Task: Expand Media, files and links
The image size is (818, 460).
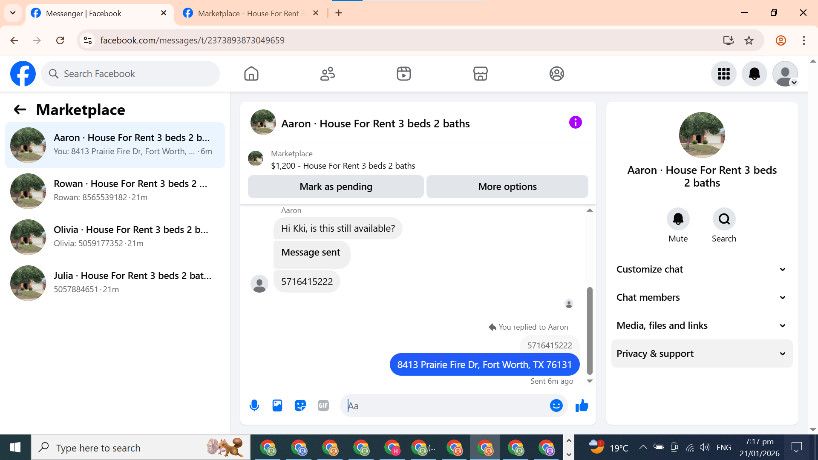Action: (702, 325)
